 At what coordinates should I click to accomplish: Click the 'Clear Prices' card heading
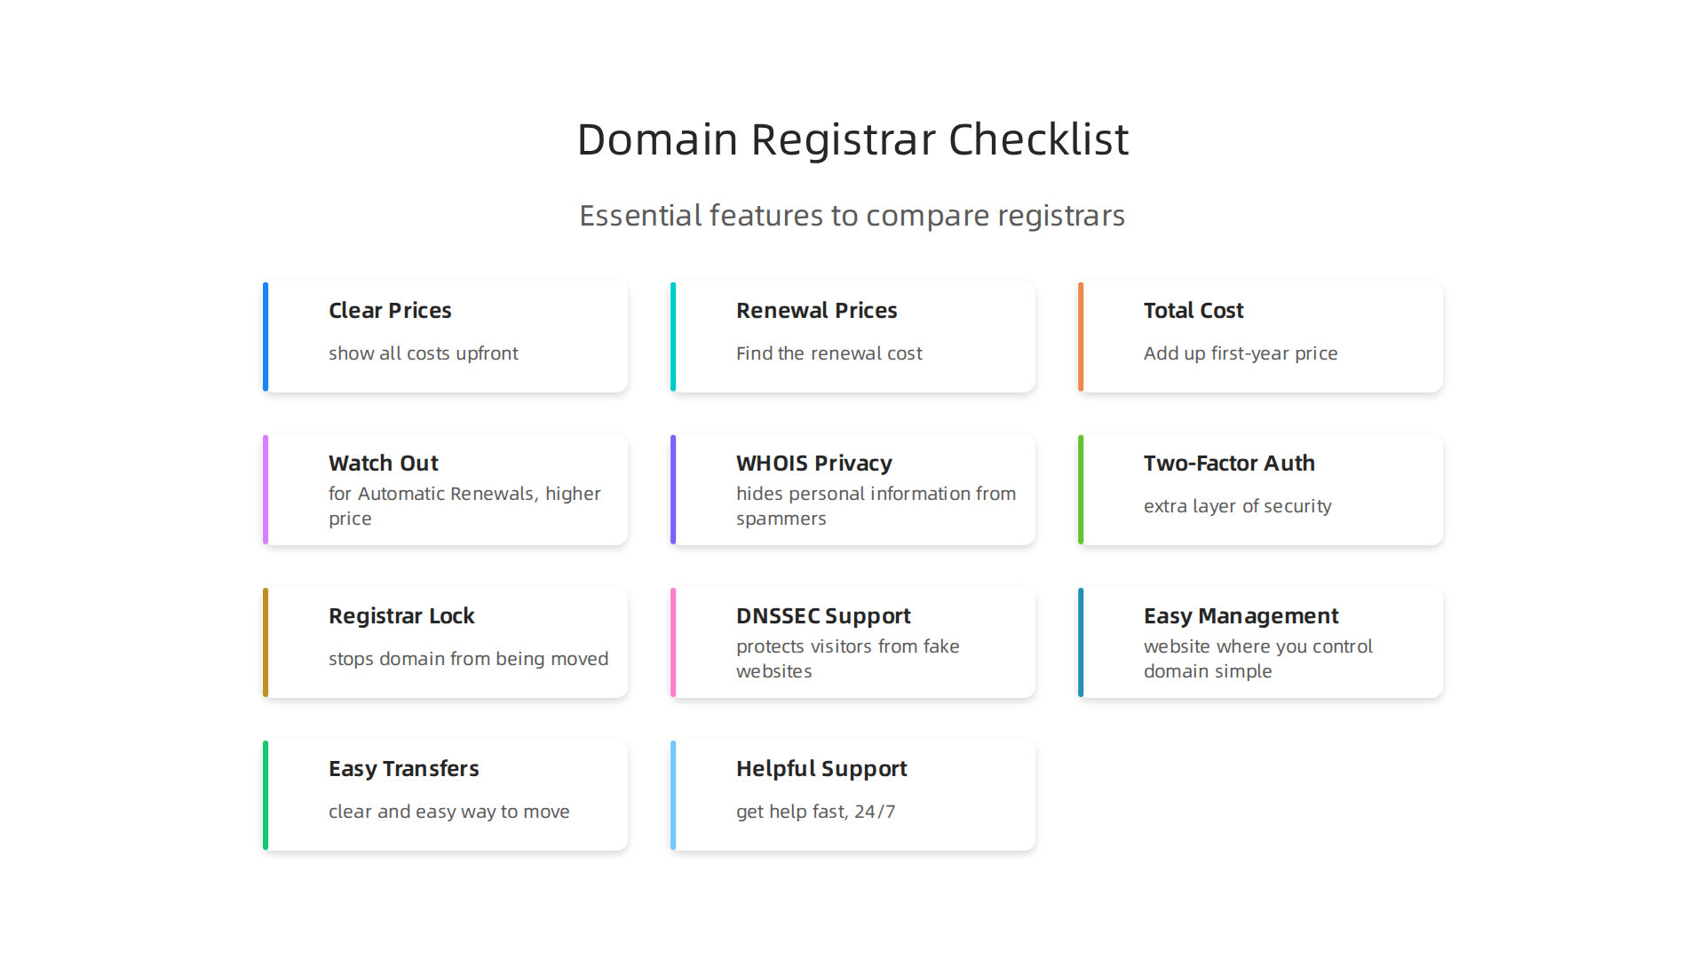[390, 310]
